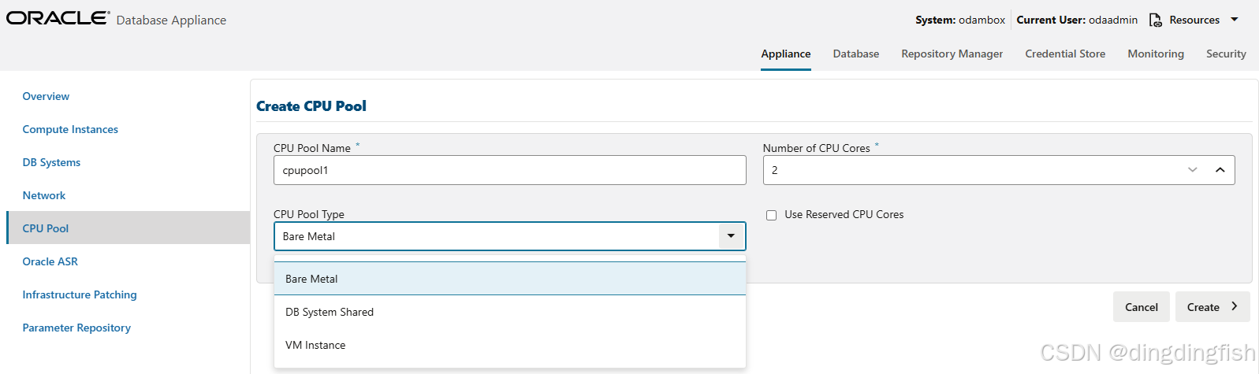The image size is (1259, 374).
Task: Choose DB System Shared option
Action: pos(510,312)
